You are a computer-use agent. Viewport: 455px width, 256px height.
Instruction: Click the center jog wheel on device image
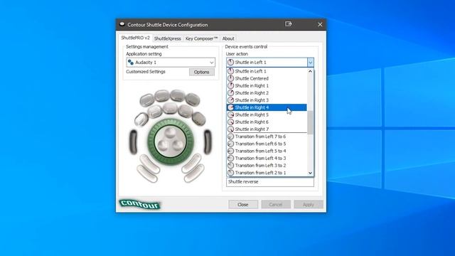tap(170, 142)
